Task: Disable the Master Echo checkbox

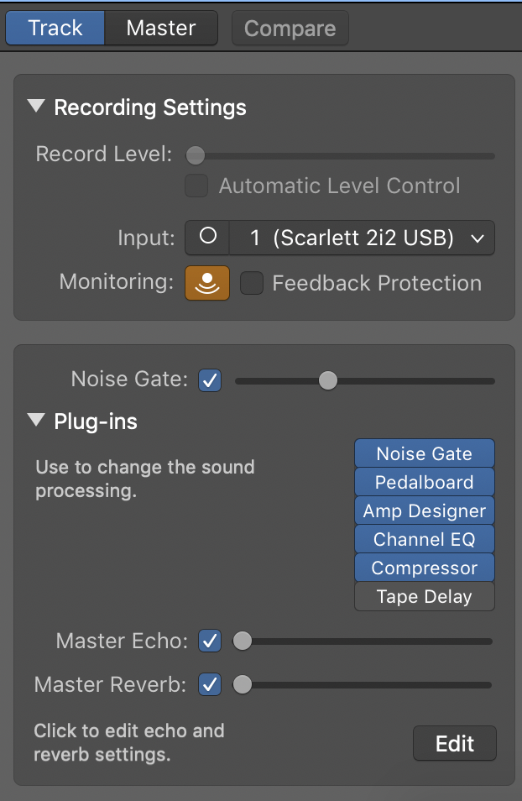Action: (210, 641)
